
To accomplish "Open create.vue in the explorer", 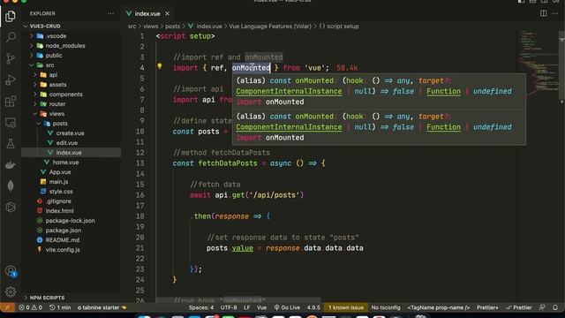I will 71,133.
